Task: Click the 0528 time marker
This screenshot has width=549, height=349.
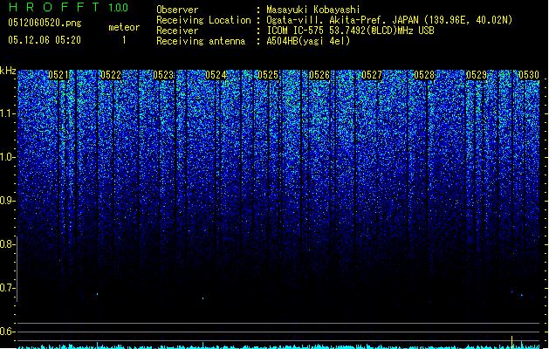Action: (424, 75)
